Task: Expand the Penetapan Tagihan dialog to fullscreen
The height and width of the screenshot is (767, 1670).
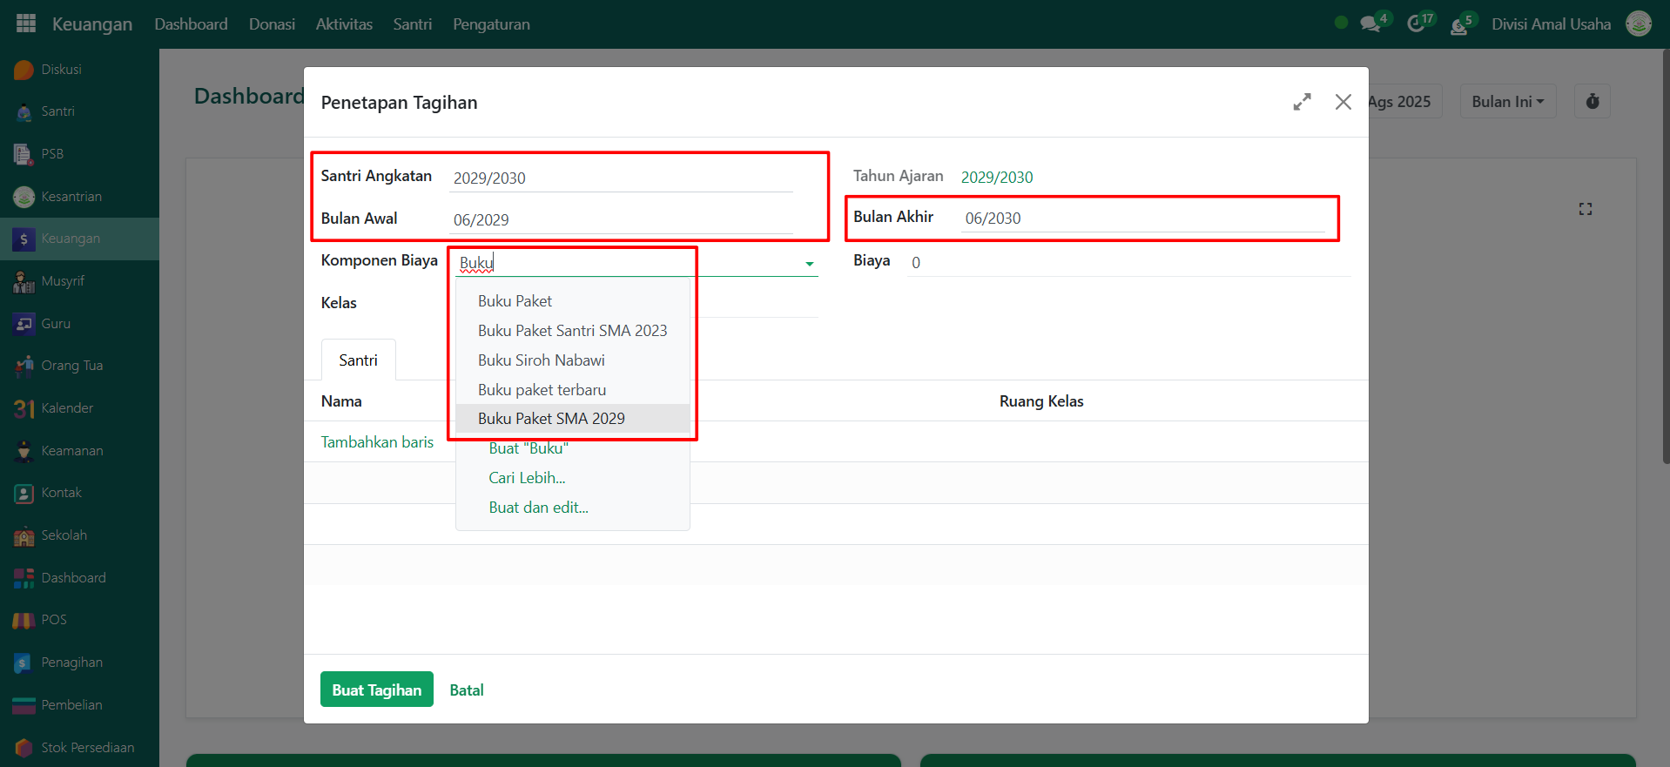Action: pos(1302,102)
